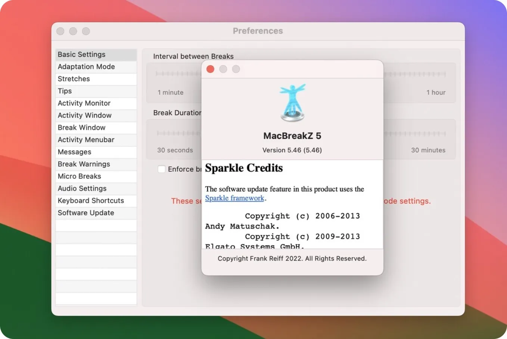Open Break Window settings
The width and height of the screenshot is (507, 339).
(96, 128)
